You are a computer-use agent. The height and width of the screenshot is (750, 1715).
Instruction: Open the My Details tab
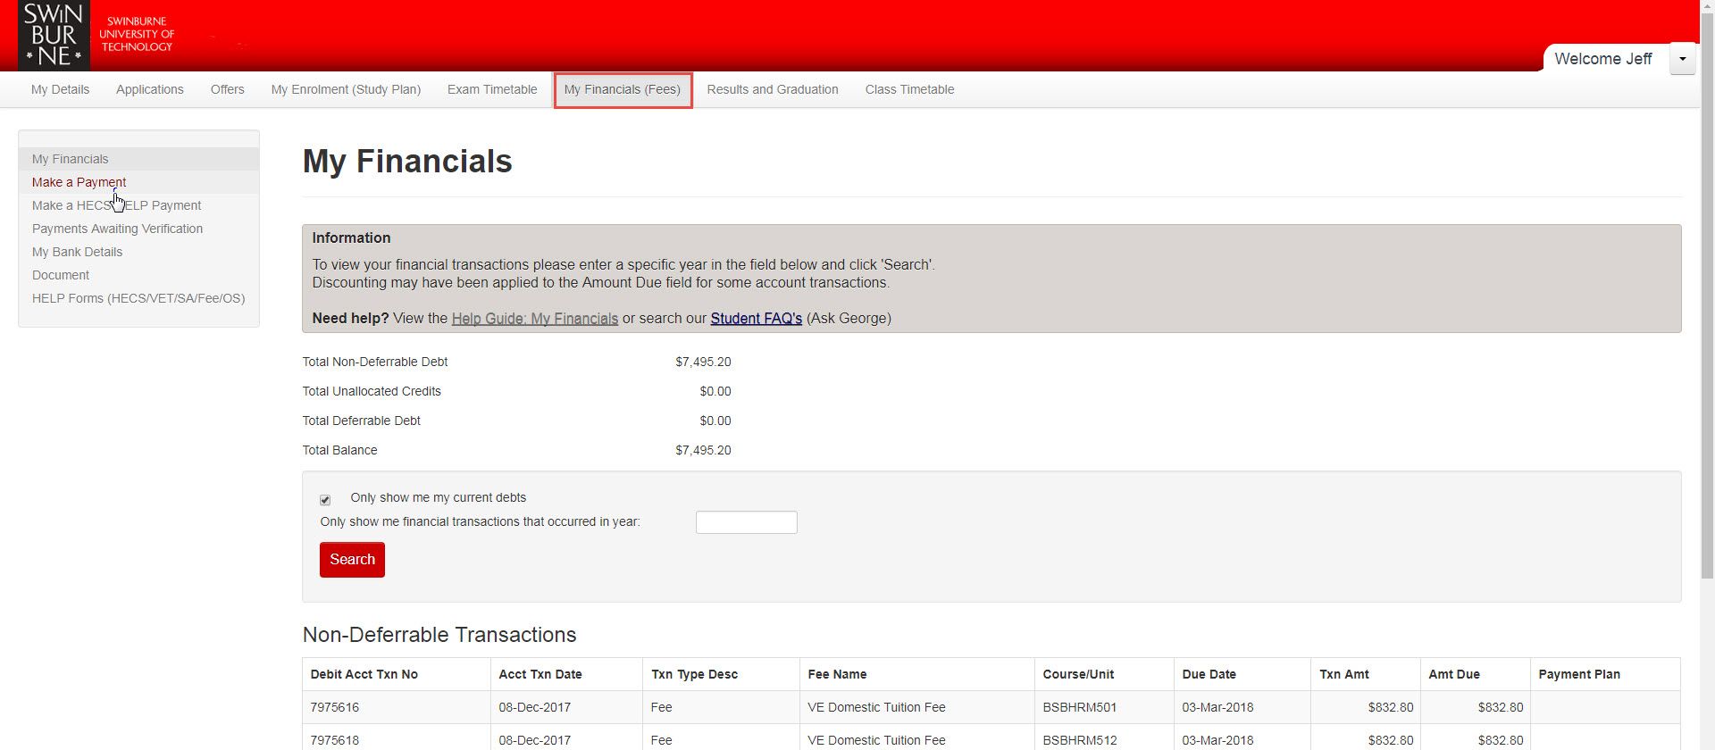(60, 89)
